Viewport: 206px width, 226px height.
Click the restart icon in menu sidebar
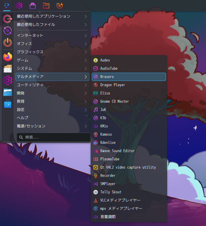coord(8,31)
